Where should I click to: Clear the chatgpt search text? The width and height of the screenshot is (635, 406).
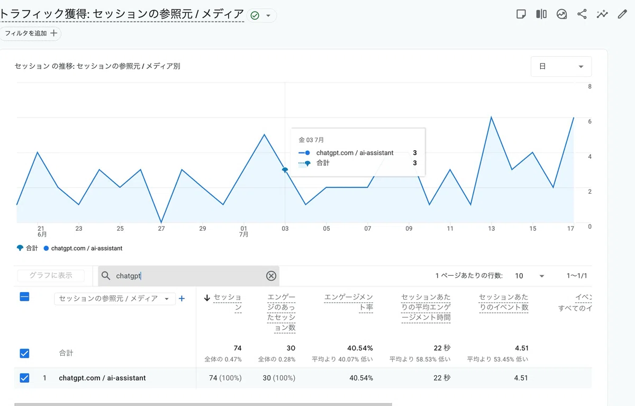point(271,276)
